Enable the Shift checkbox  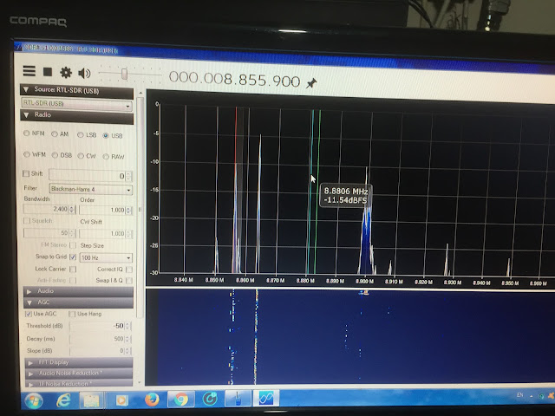coord(26,173)
